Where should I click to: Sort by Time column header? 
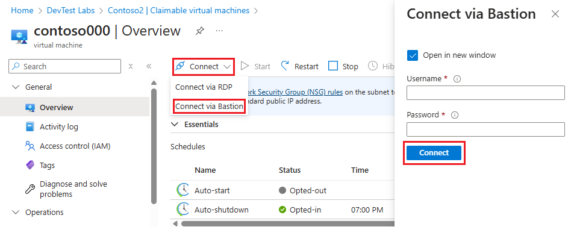click(360, 170)
